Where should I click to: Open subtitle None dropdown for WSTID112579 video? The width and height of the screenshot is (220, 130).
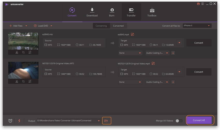(x=130, y=82)
